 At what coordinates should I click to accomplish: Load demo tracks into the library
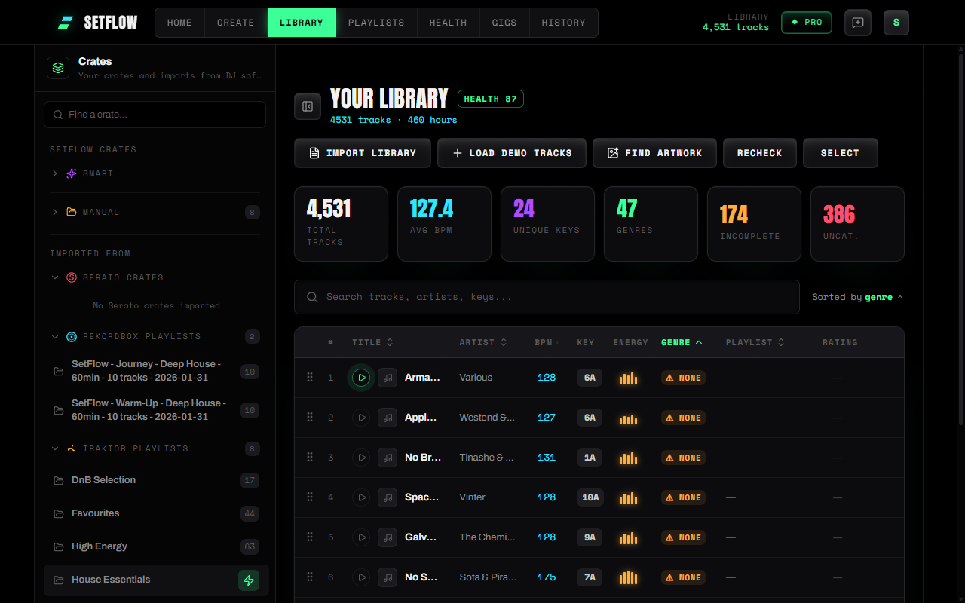pyautogui.click(x=512, y=153)
